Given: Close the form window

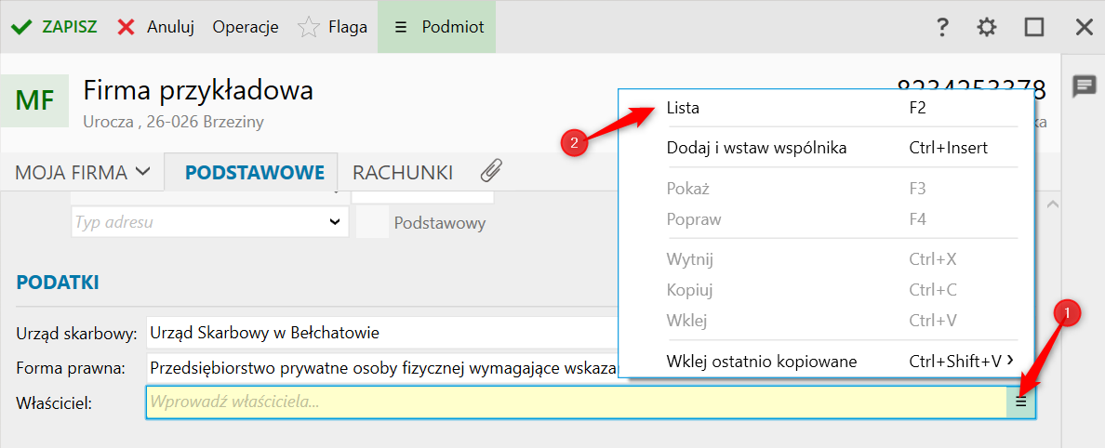Looking at the screenshot, I should coord(1084,28).
